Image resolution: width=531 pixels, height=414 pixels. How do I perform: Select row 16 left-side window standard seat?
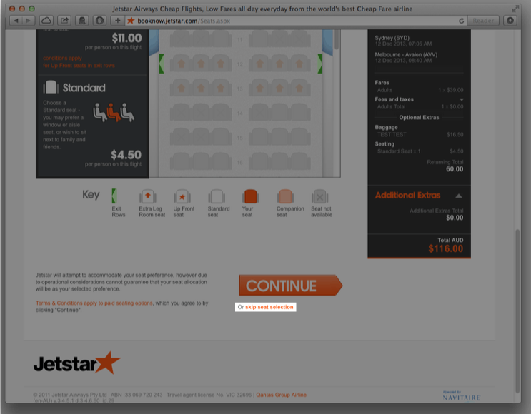180,162
